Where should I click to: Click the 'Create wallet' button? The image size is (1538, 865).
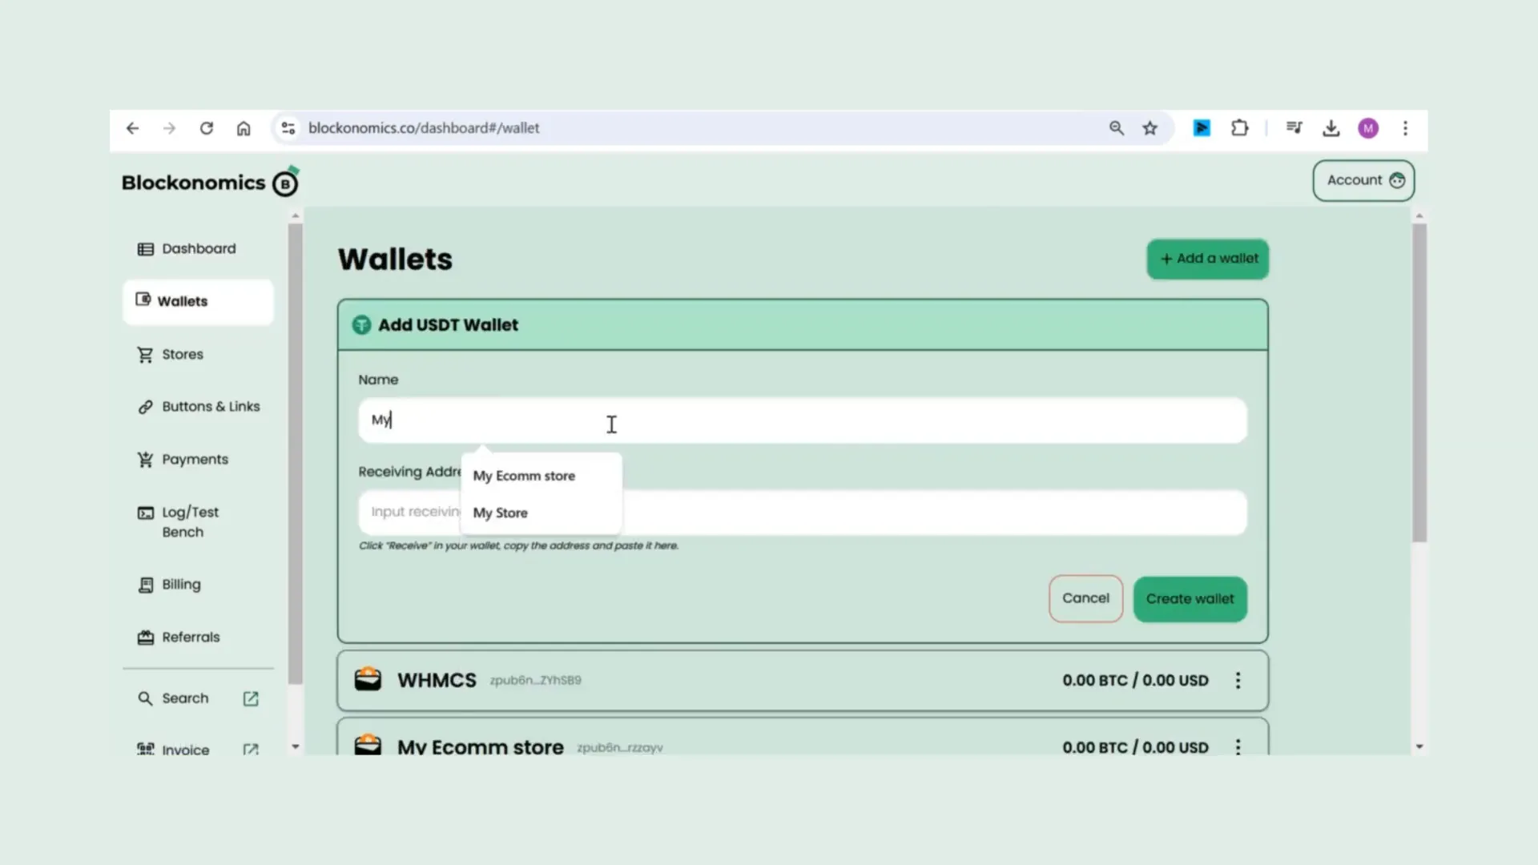pyautogui.click(x=1190, y=597)
